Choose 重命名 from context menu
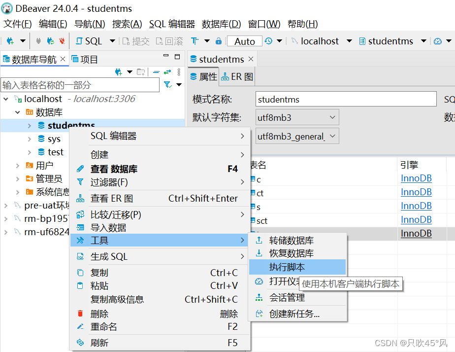 (160, 327)
